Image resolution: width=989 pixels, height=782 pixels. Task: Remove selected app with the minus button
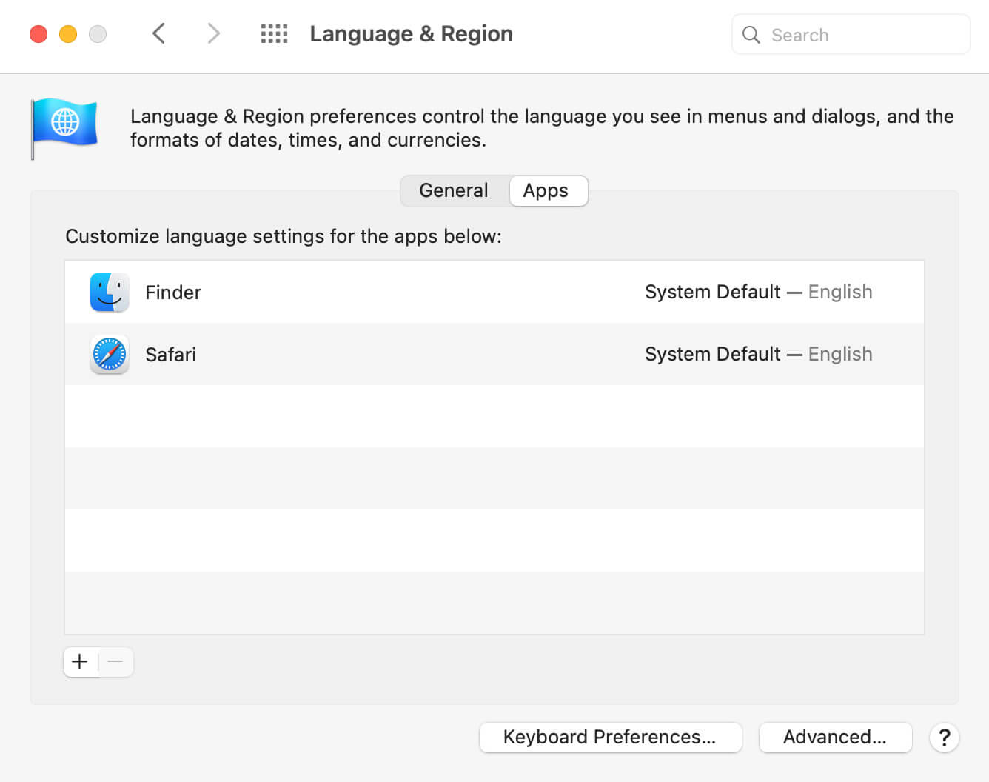[115, 661]
